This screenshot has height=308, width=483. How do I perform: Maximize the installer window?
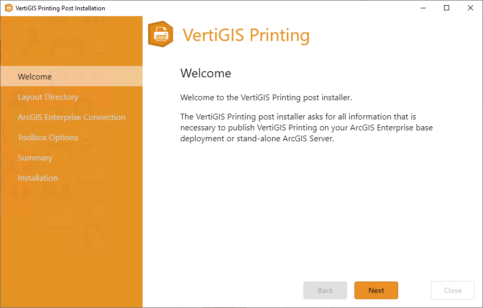click(446, 8)
